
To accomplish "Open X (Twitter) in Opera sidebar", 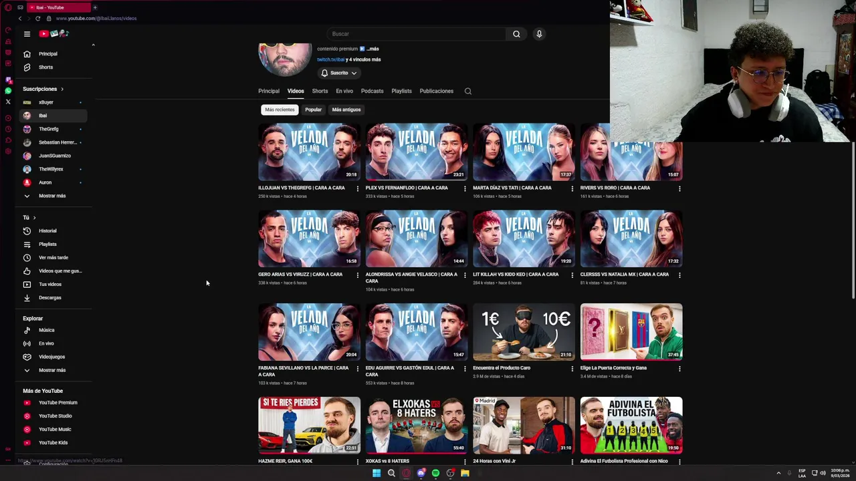I will [x=8, y=102].
